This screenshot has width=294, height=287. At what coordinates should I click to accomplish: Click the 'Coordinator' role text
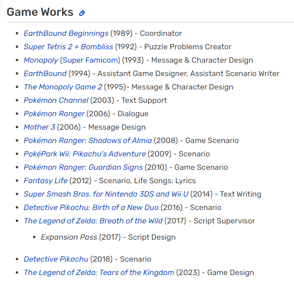tap(161, 33)
